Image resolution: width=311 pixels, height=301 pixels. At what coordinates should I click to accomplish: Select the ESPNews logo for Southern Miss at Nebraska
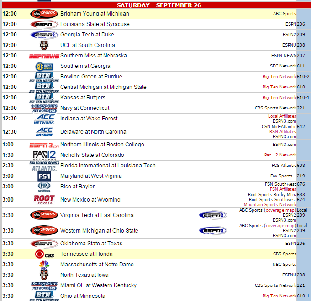pos(44,56)
